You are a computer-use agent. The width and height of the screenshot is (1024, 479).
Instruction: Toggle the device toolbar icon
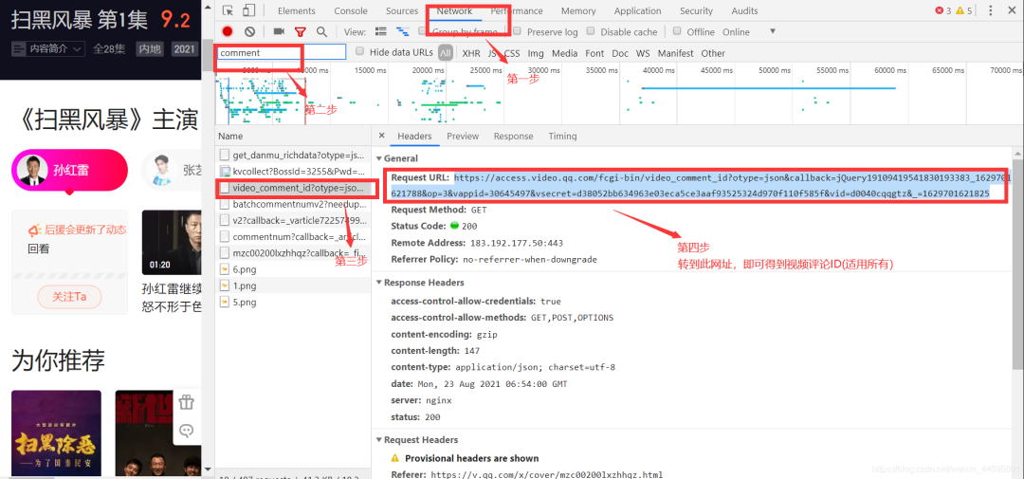248,10
